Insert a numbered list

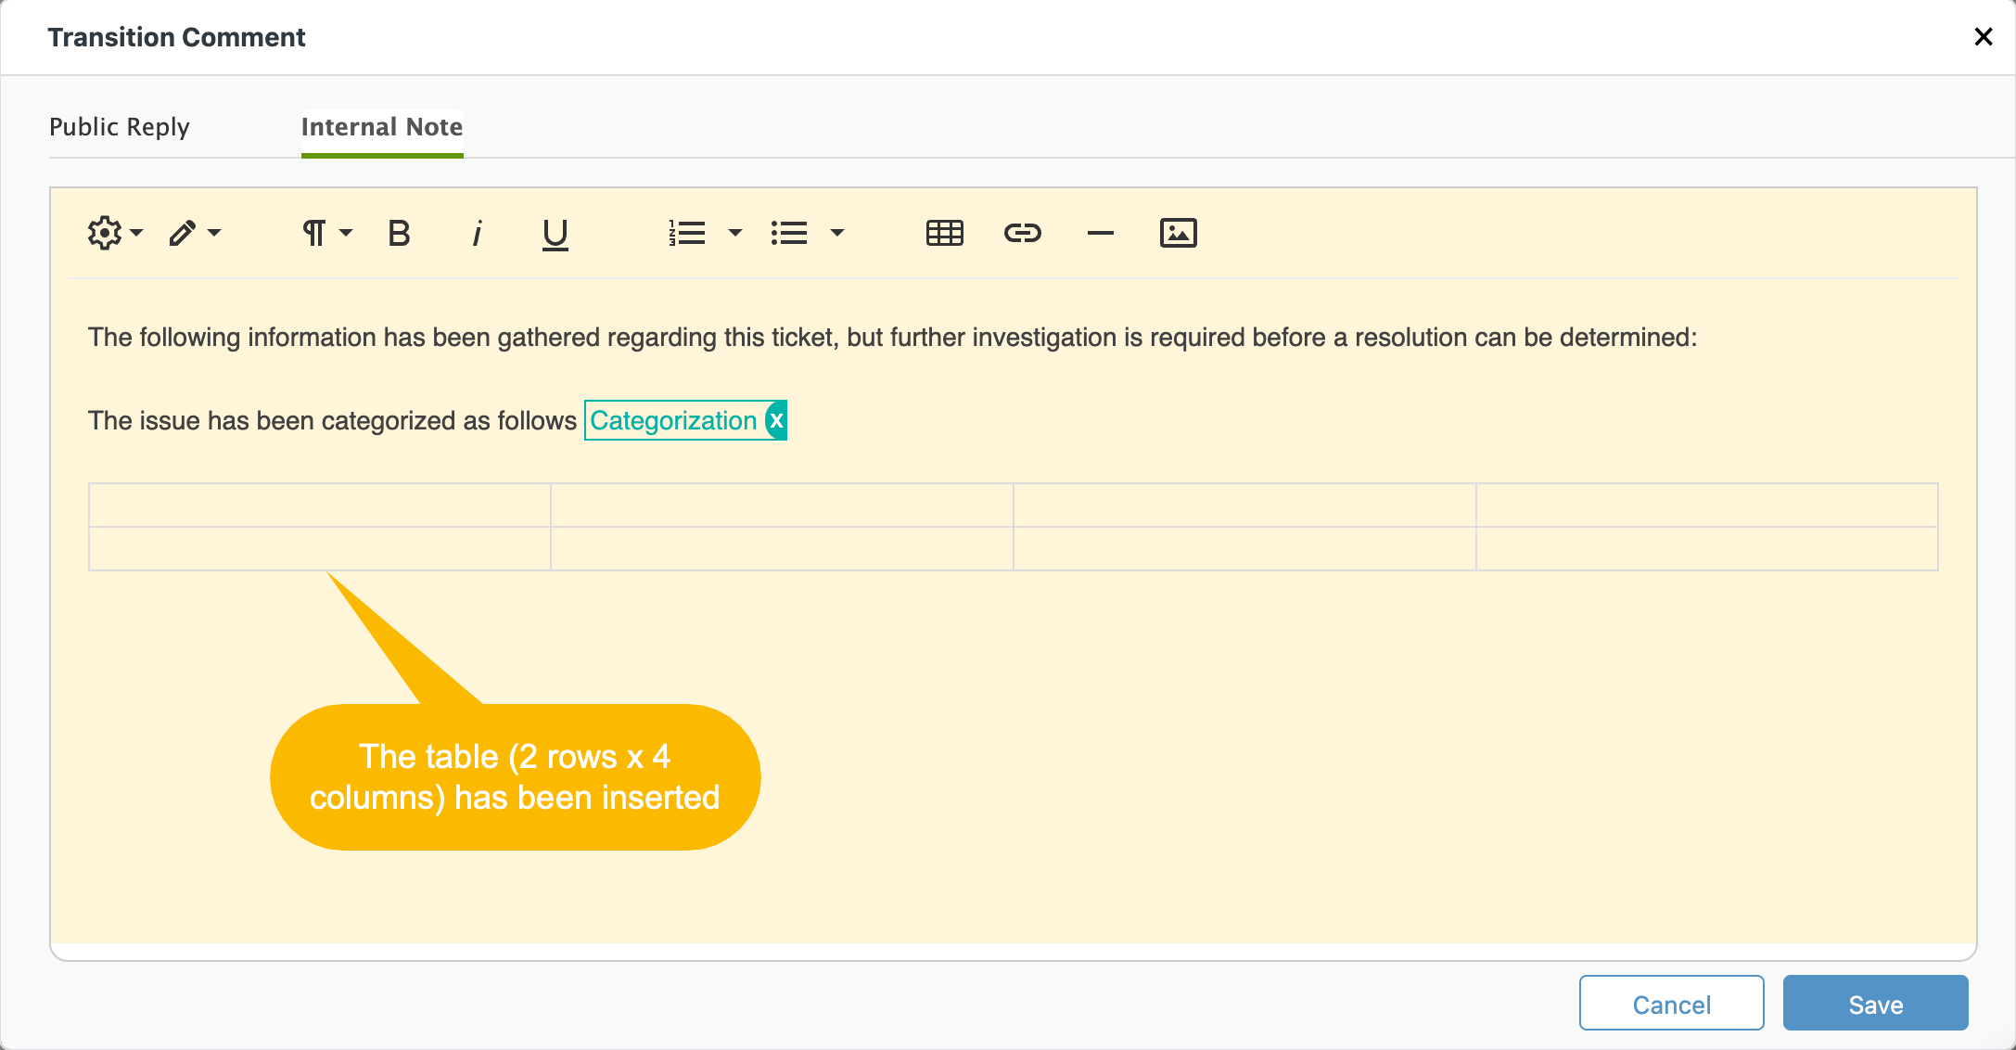point(687,233)
